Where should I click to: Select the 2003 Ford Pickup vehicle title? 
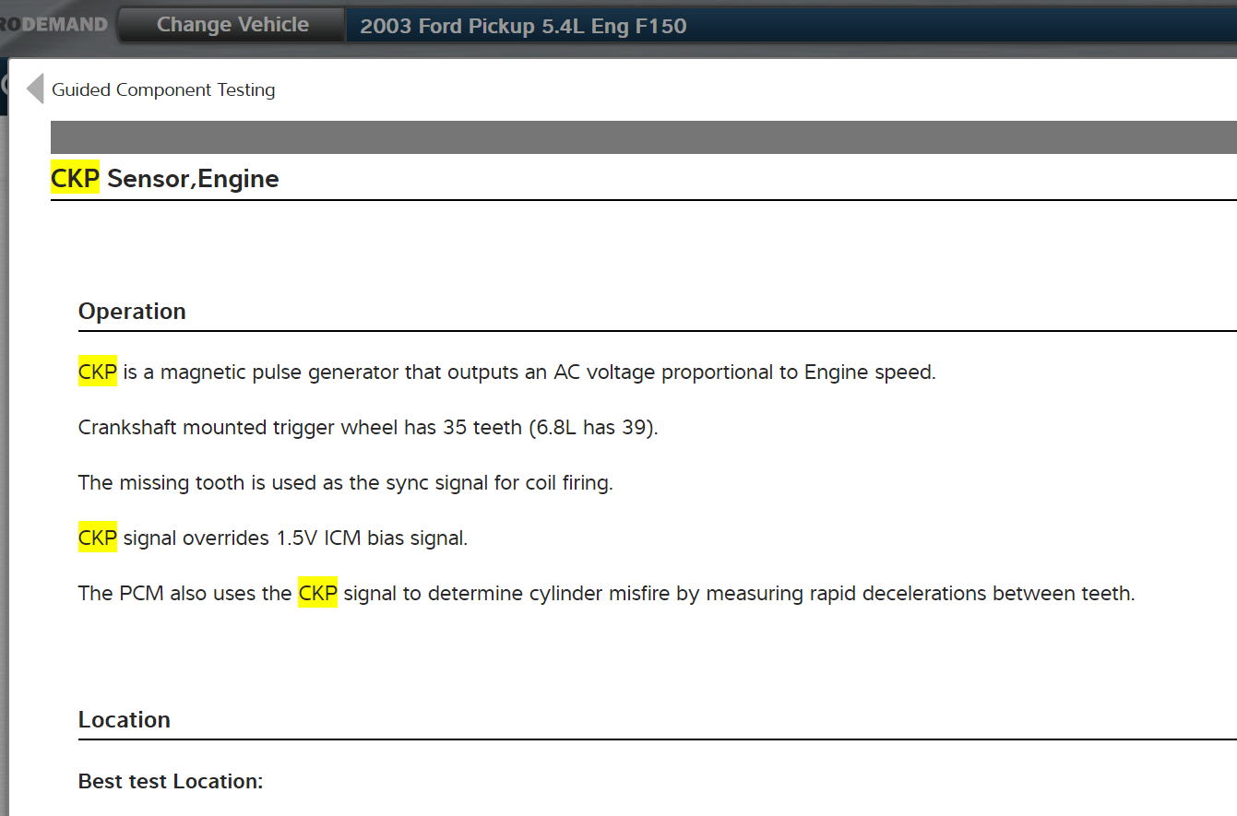[x=523, y=26]
